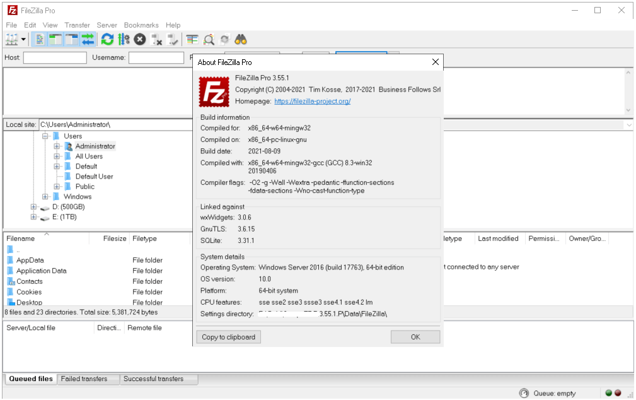Select the Administrator folder in the tree
Screen dimensions: 636x400
tap(95, 146)
